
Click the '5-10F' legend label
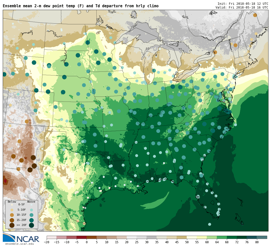pyautogui.click(x=22, y=210)
